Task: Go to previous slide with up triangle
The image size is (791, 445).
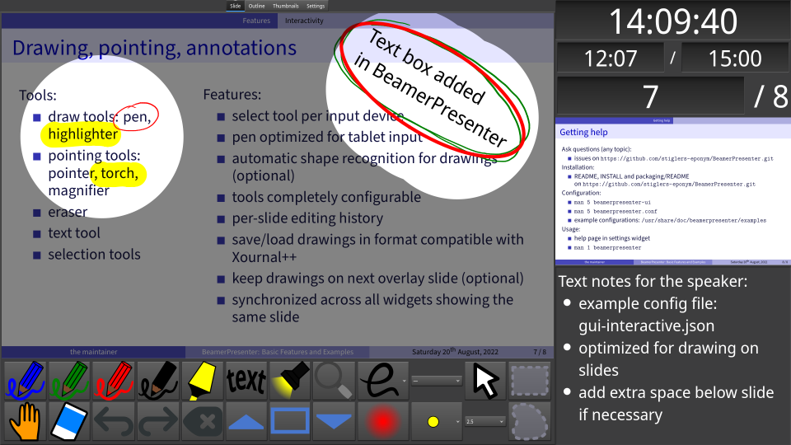Action: tap(246, 421)
